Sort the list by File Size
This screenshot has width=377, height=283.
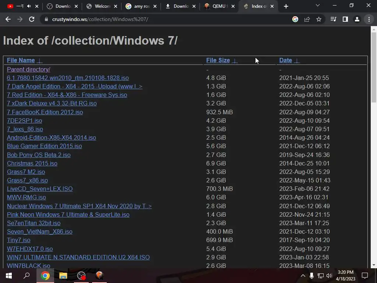click(218, 60)
